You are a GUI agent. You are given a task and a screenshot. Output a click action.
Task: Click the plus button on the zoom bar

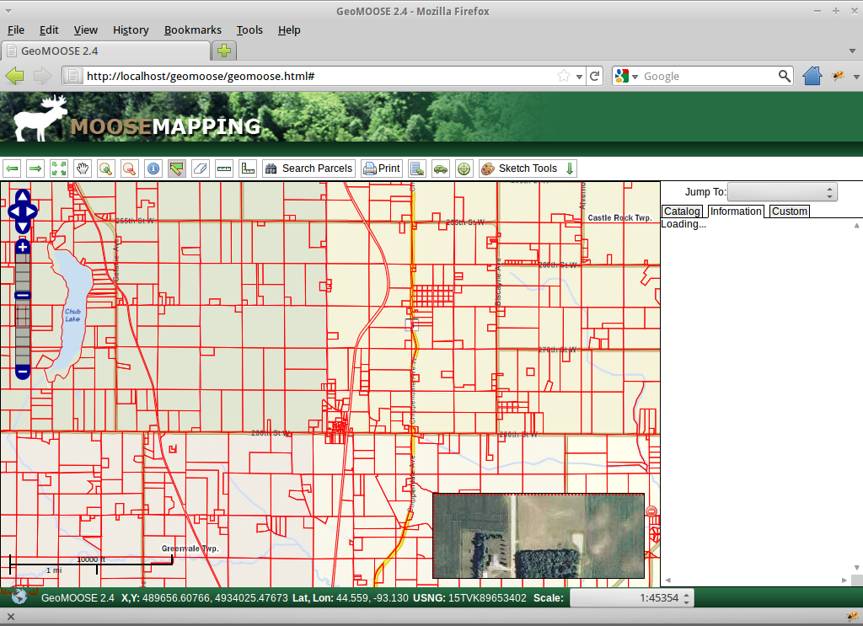pyautogui.click(x=23, y=247)
